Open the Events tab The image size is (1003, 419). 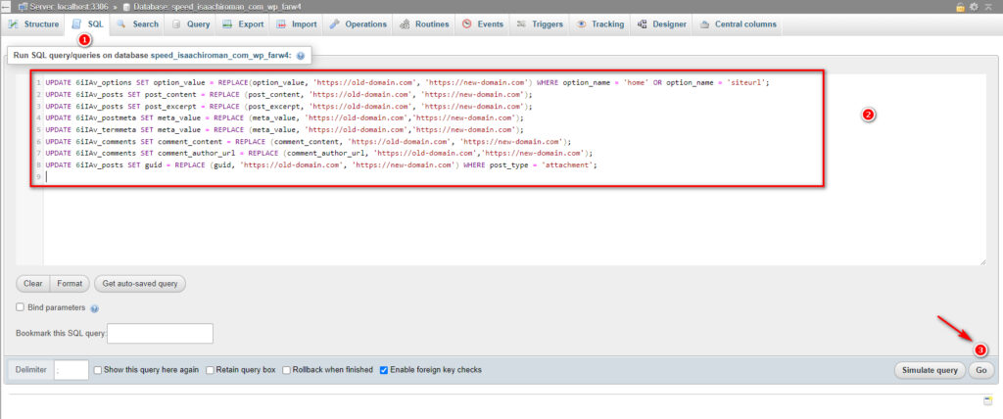point(483,24)
